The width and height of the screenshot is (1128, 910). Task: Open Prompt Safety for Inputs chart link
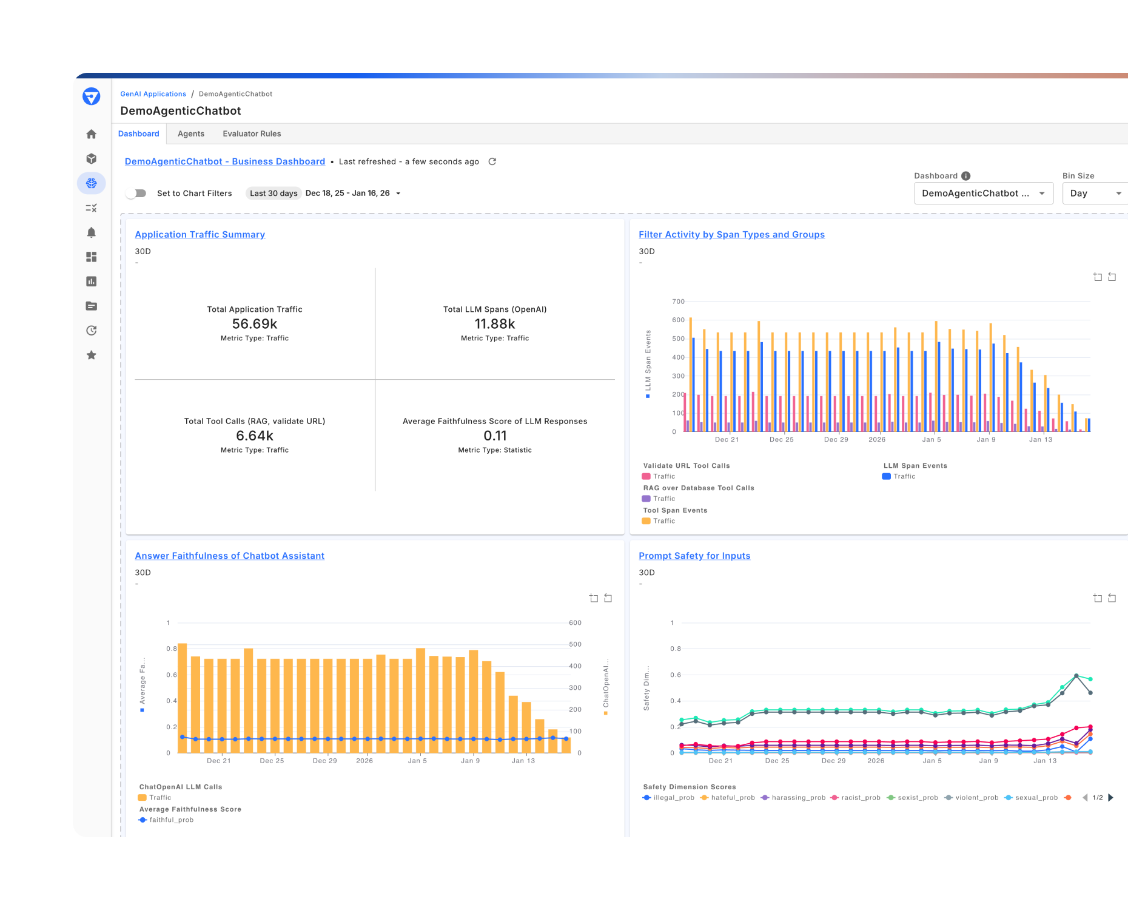694,555
